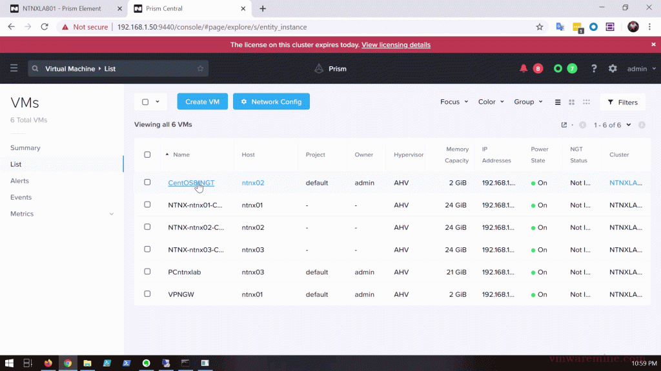Open the Filters panel
The height and width of the screenshot is (371, 661).
coord(623,102)
